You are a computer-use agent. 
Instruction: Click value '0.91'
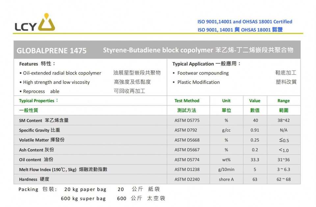pos(255,130)
